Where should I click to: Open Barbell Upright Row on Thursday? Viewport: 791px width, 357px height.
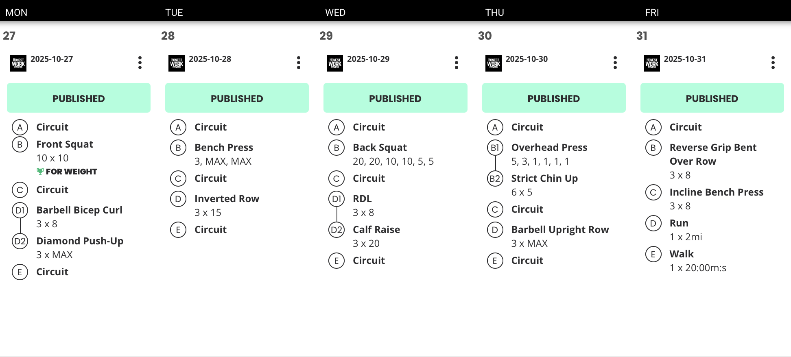point(560,230)
